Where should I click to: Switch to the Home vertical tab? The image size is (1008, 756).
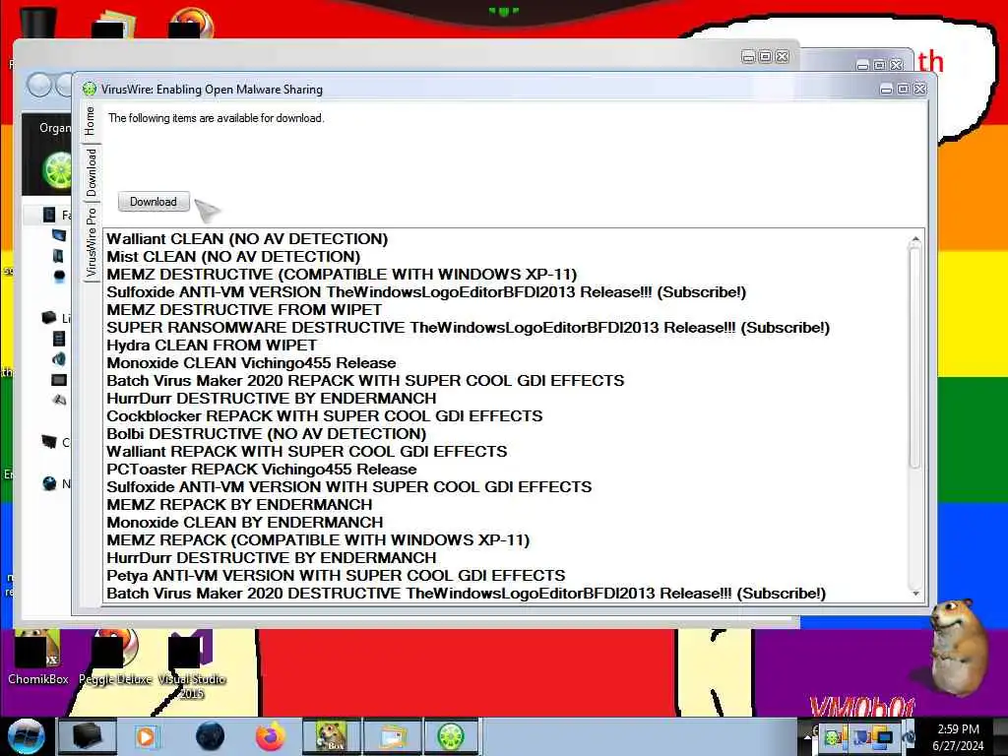pos(90,121)
